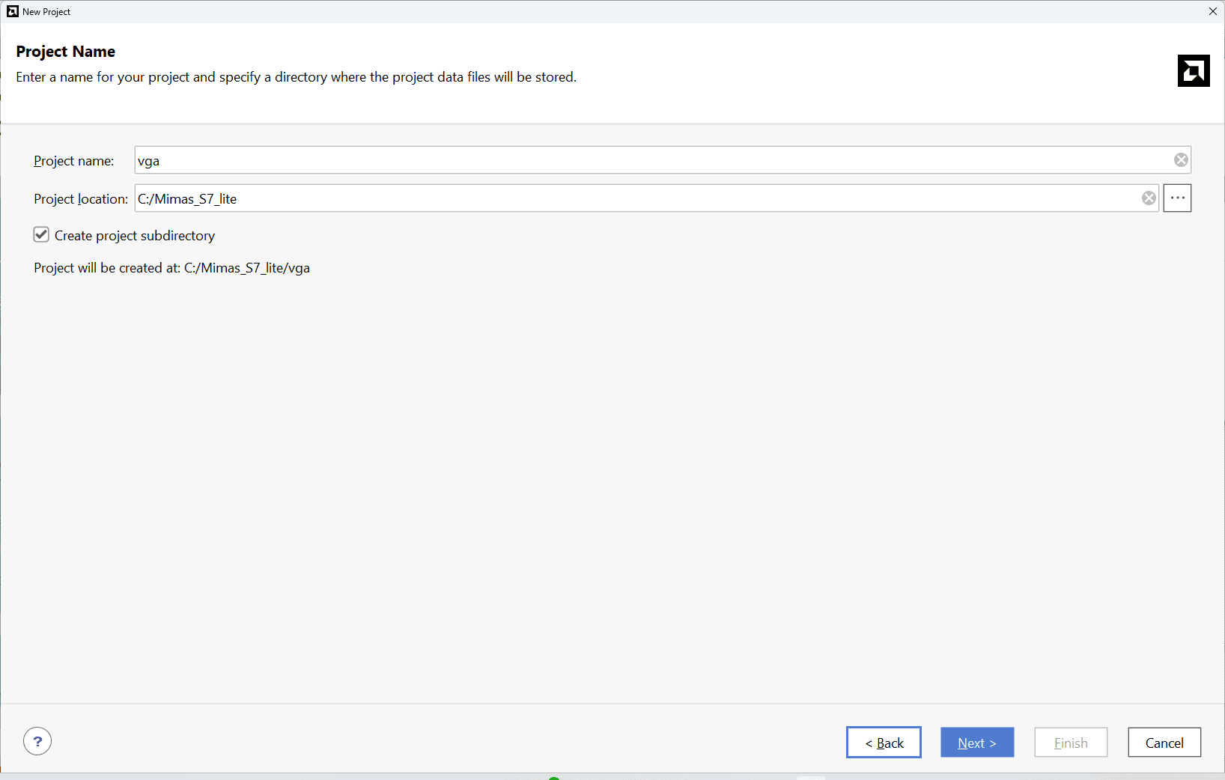Proceed to the next wizard step
The height and width of the screenshot is (780, 1225).
(x=977, y=743)
